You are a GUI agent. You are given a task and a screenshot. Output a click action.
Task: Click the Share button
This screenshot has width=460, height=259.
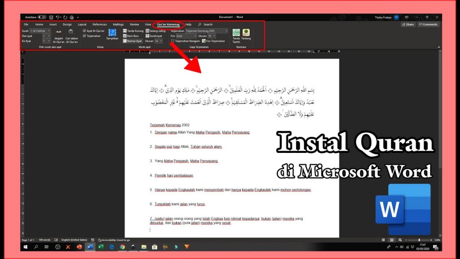[x=408, y=24]
